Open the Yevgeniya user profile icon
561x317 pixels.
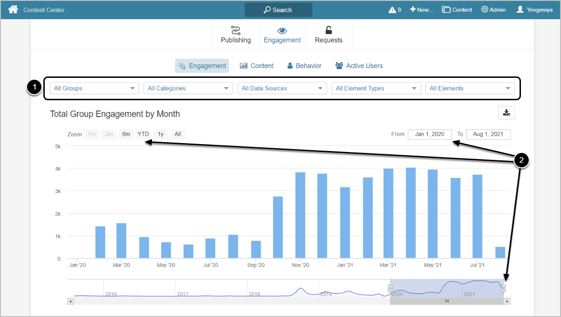point(520,10)
